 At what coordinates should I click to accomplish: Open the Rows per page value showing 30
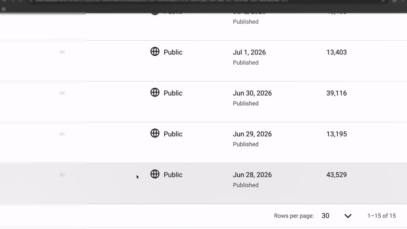point(325,216)
